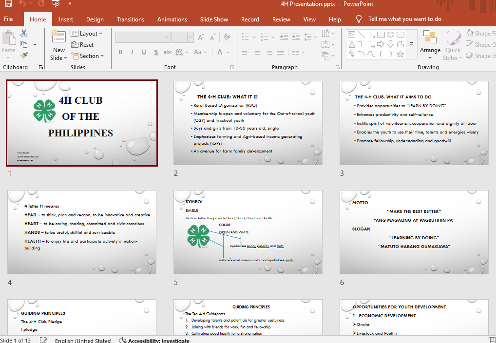
Task: Select slide 5 SYMBOL thumbnail
Action: (x=248, y=232)
